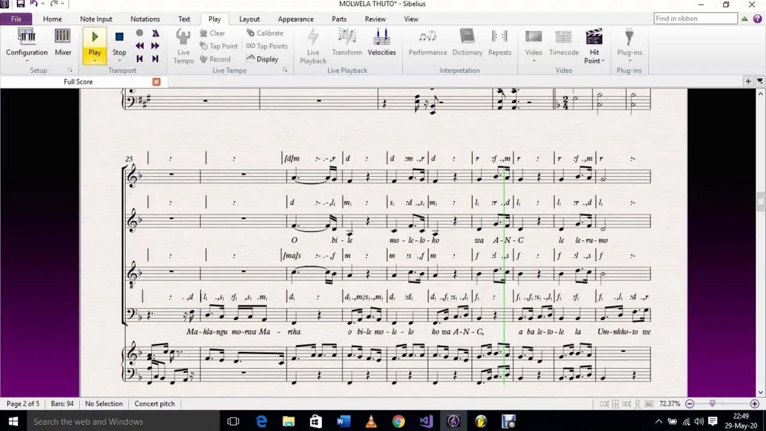The height and width of the screenshot is (431, 766).
Task: Toggle the Live Tempo button
Action: 183,46
